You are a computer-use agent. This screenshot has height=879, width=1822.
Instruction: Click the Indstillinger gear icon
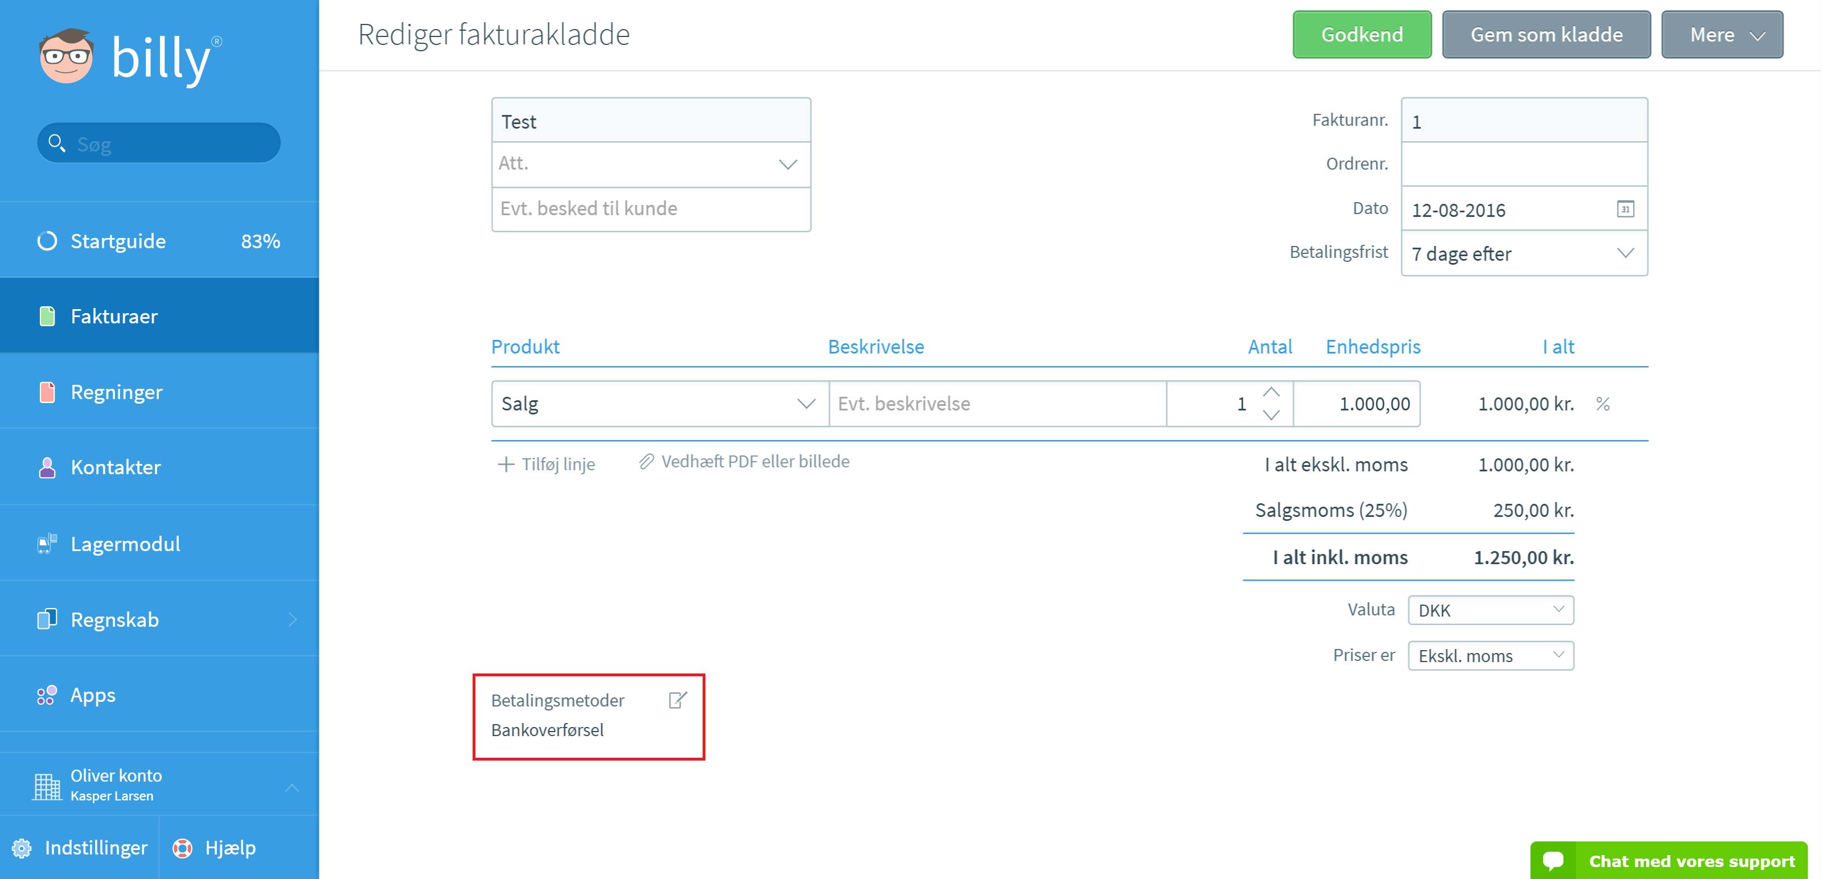pyautogui.click(x=22, y=847)
